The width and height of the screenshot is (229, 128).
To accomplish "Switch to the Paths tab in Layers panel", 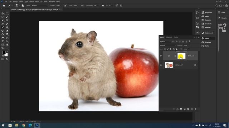I will [x=176, y=37].
